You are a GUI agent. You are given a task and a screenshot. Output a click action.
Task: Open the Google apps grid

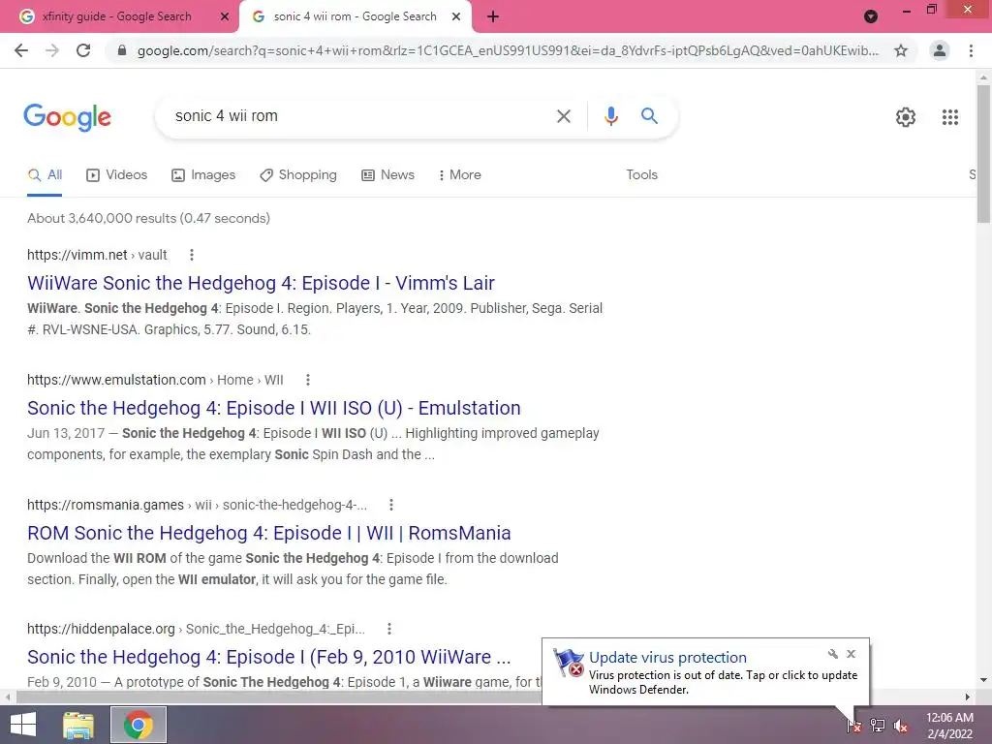949,117
